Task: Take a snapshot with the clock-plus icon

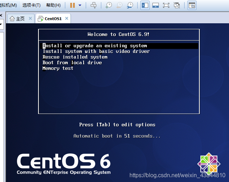Action: tap(109, 5)
